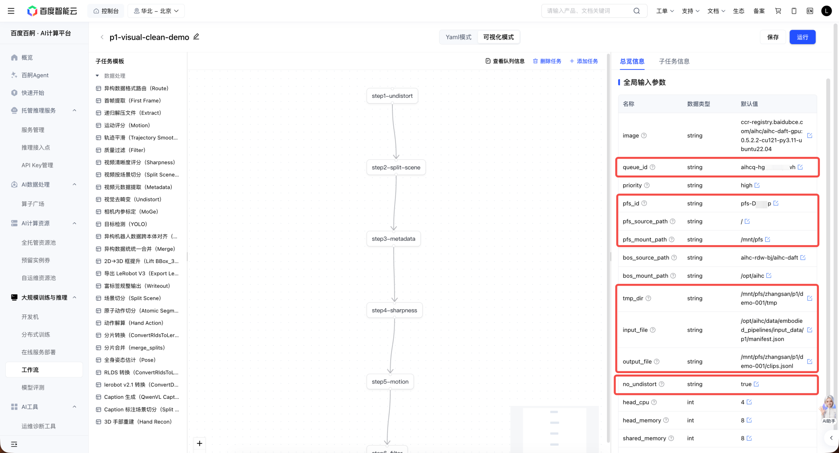
Task: Edit the queue_id default value
Action: [800, 167]
